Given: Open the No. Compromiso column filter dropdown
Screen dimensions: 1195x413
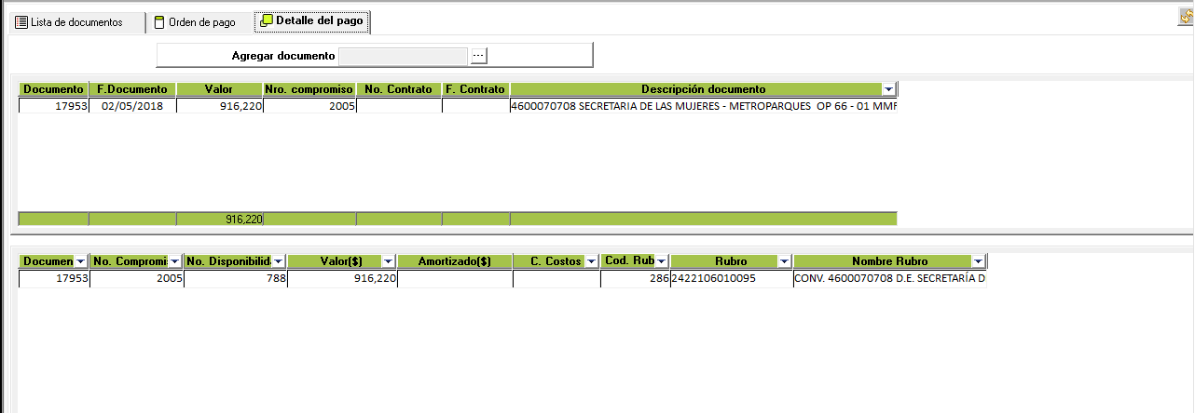Looking at the screenshot, I should (174, 261).
